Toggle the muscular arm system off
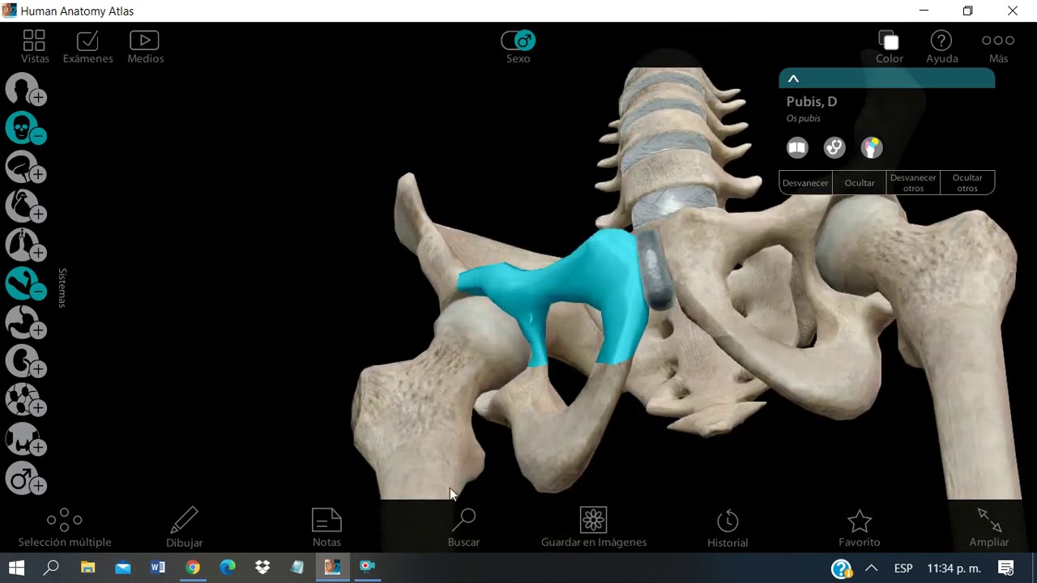The height and width of the screenshot is (583, 1037). pyautogui.click(x=24, y=283)
